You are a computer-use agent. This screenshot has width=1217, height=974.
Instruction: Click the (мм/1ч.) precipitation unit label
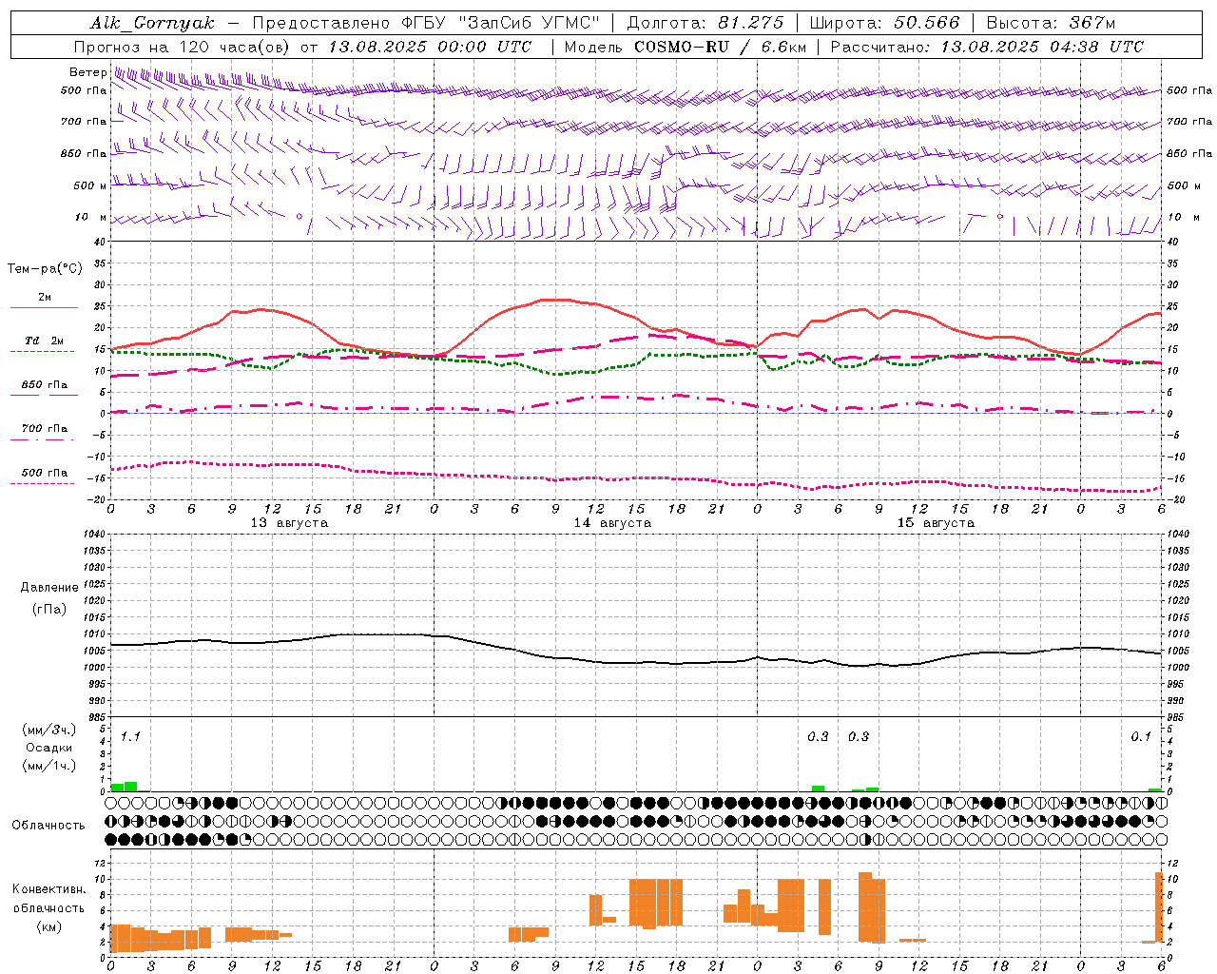(49, 766)
